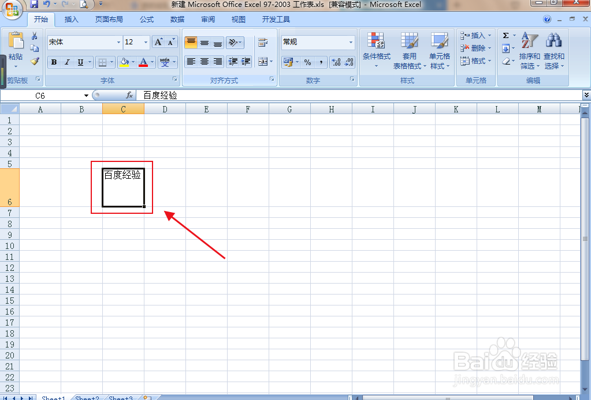The height and width of the screenshot is (400, 591).
Task: Apply accounting number format
Action: (x=288, y=62)
